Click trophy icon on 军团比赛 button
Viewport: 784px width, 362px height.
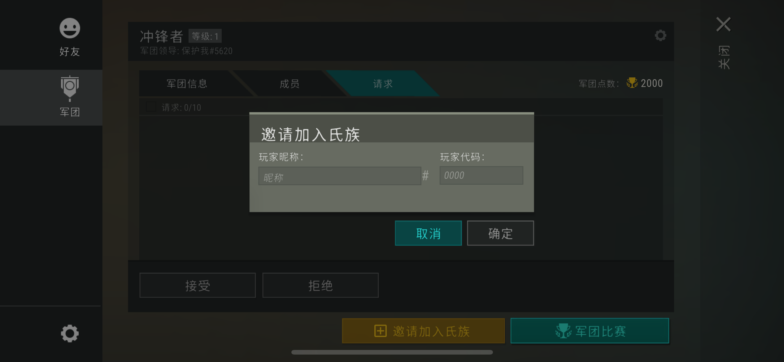(563, 331)
